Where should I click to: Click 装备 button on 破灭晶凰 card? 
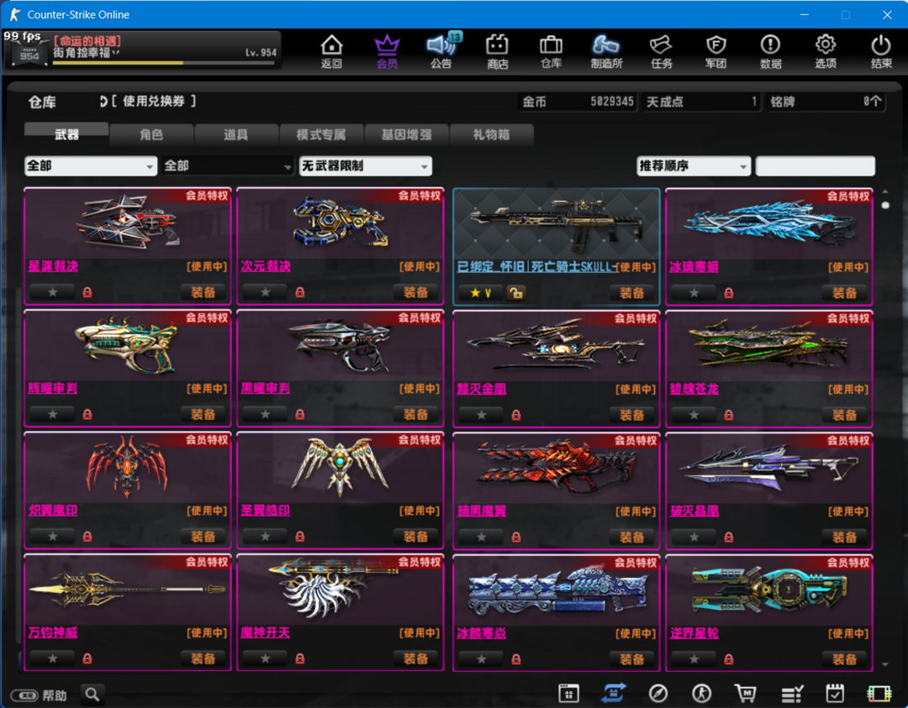coord(844,538)
